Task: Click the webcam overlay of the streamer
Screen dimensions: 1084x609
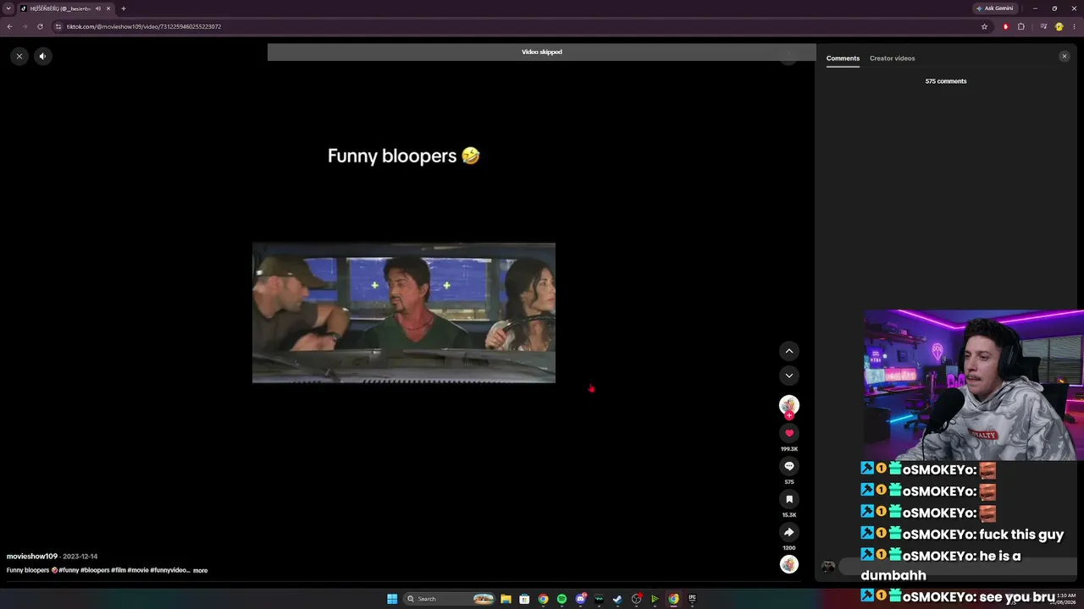Action: 974,385
